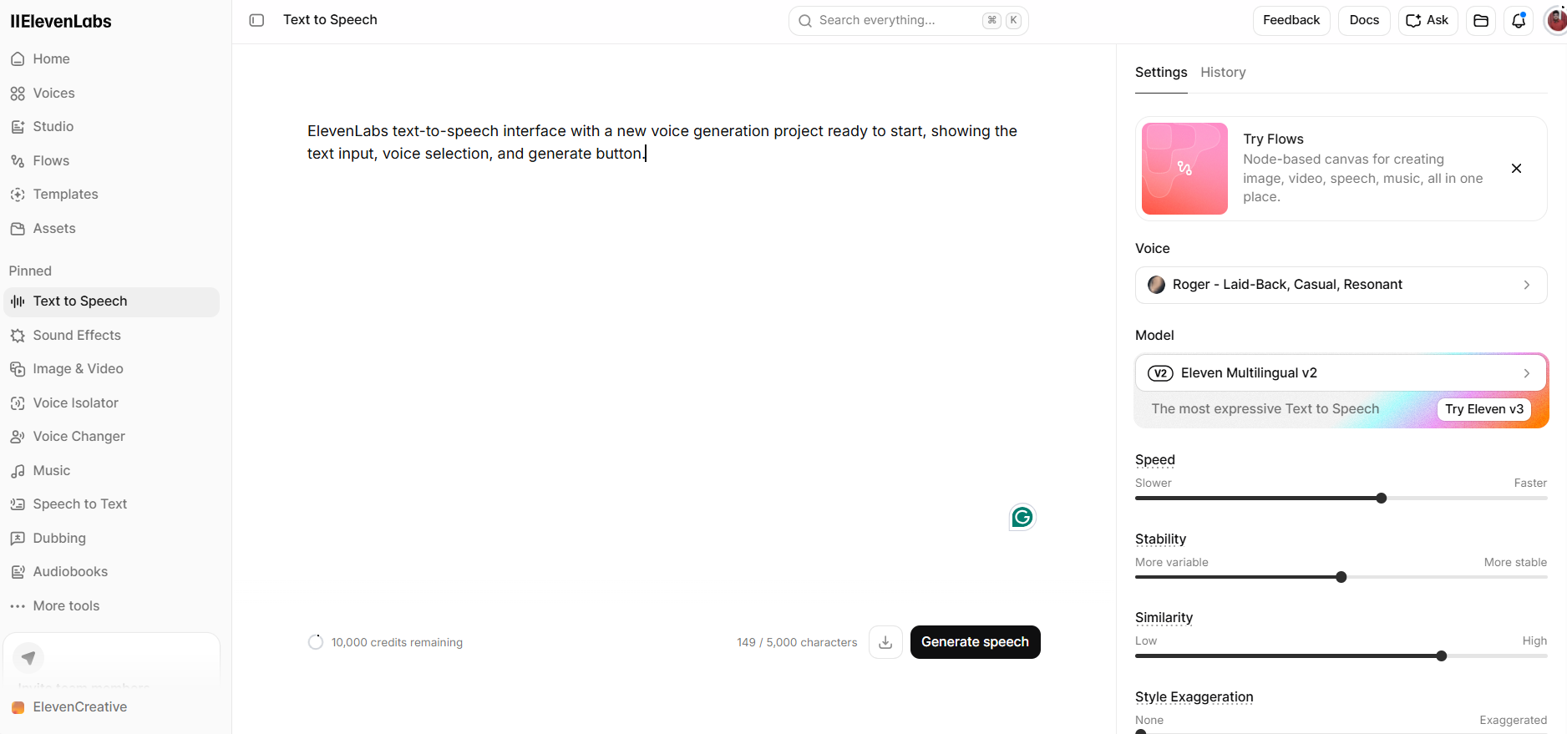Screen dimensions: 1567x734
Task: Open the Docs link
Action: click(x=1364, y=21)
